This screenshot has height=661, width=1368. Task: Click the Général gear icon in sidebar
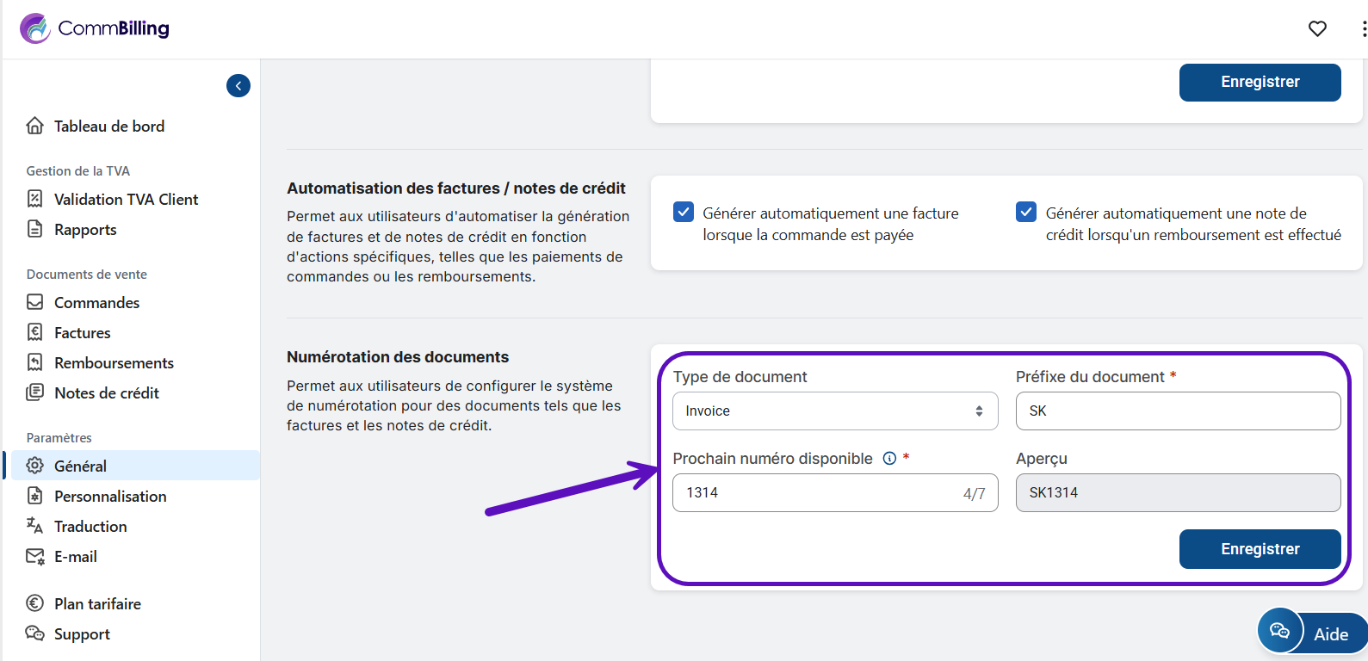tap(34, 466)
